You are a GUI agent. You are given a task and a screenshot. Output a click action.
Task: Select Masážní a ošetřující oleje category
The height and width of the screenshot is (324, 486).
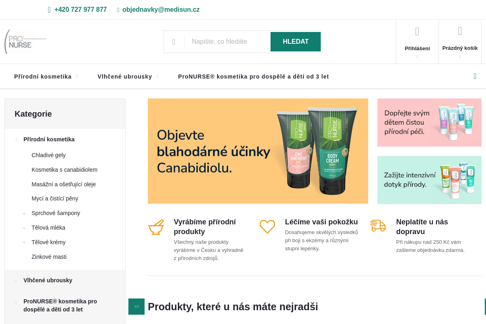64,184
